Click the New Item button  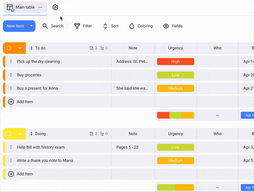tap(15, 26)
